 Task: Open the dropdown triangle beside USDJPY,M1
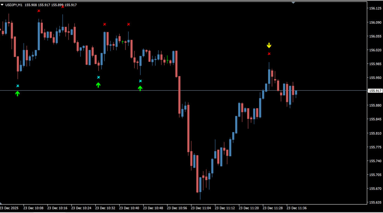2,5
